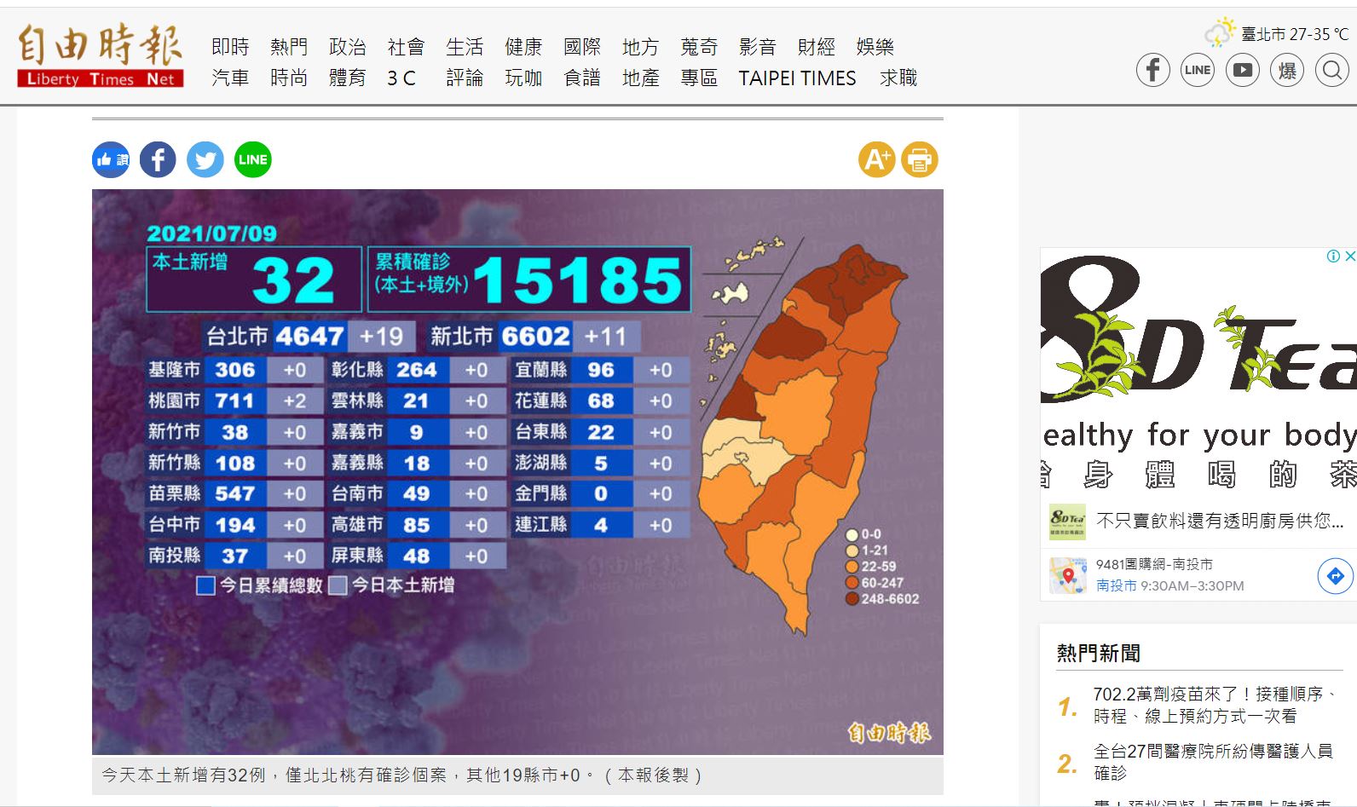Go to 玩咖 section

pyautogui.click(x=523, y=78)
